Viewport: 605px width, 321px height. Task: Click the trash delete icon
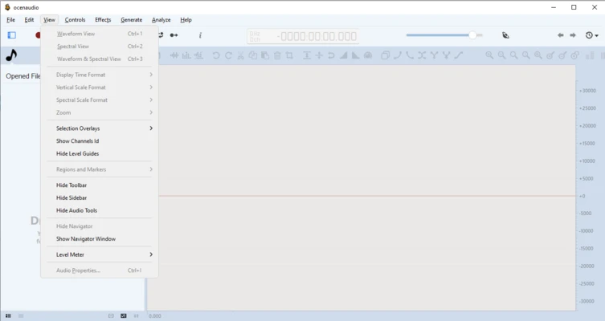tap(277, 55)
